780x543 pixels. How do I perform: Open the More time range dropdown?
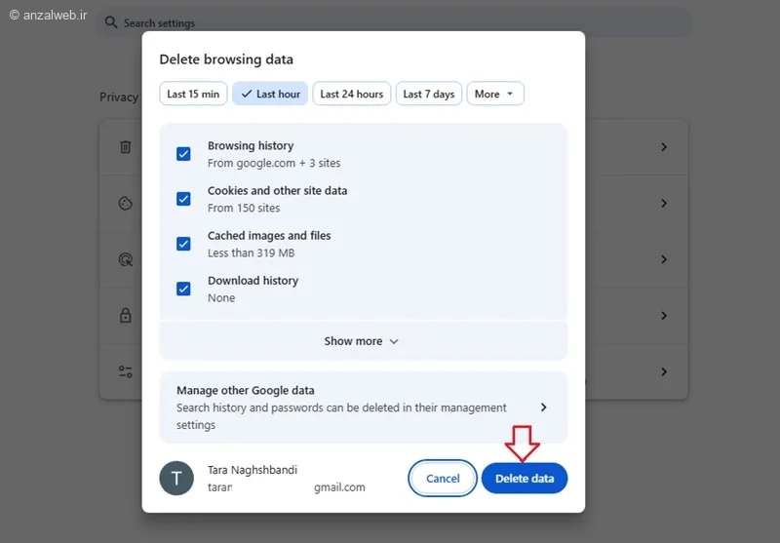495,94
